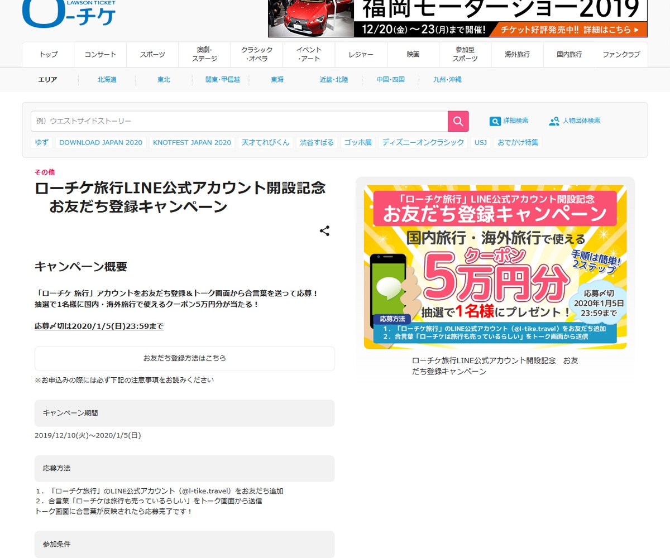Open the イベント・アート menu tab
This screenshot has width=670, height=558.
tap(309, 55)
